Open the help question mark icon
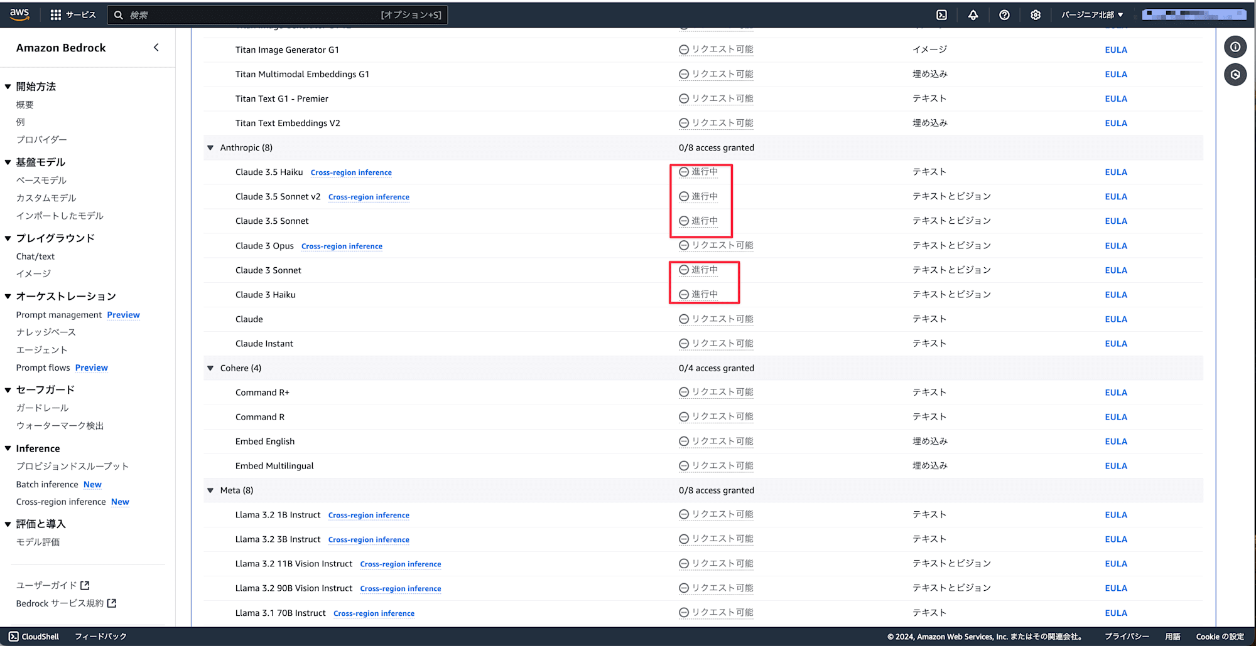The width and height of the screenshot is (1256, 646). [x=1004, y=14]
